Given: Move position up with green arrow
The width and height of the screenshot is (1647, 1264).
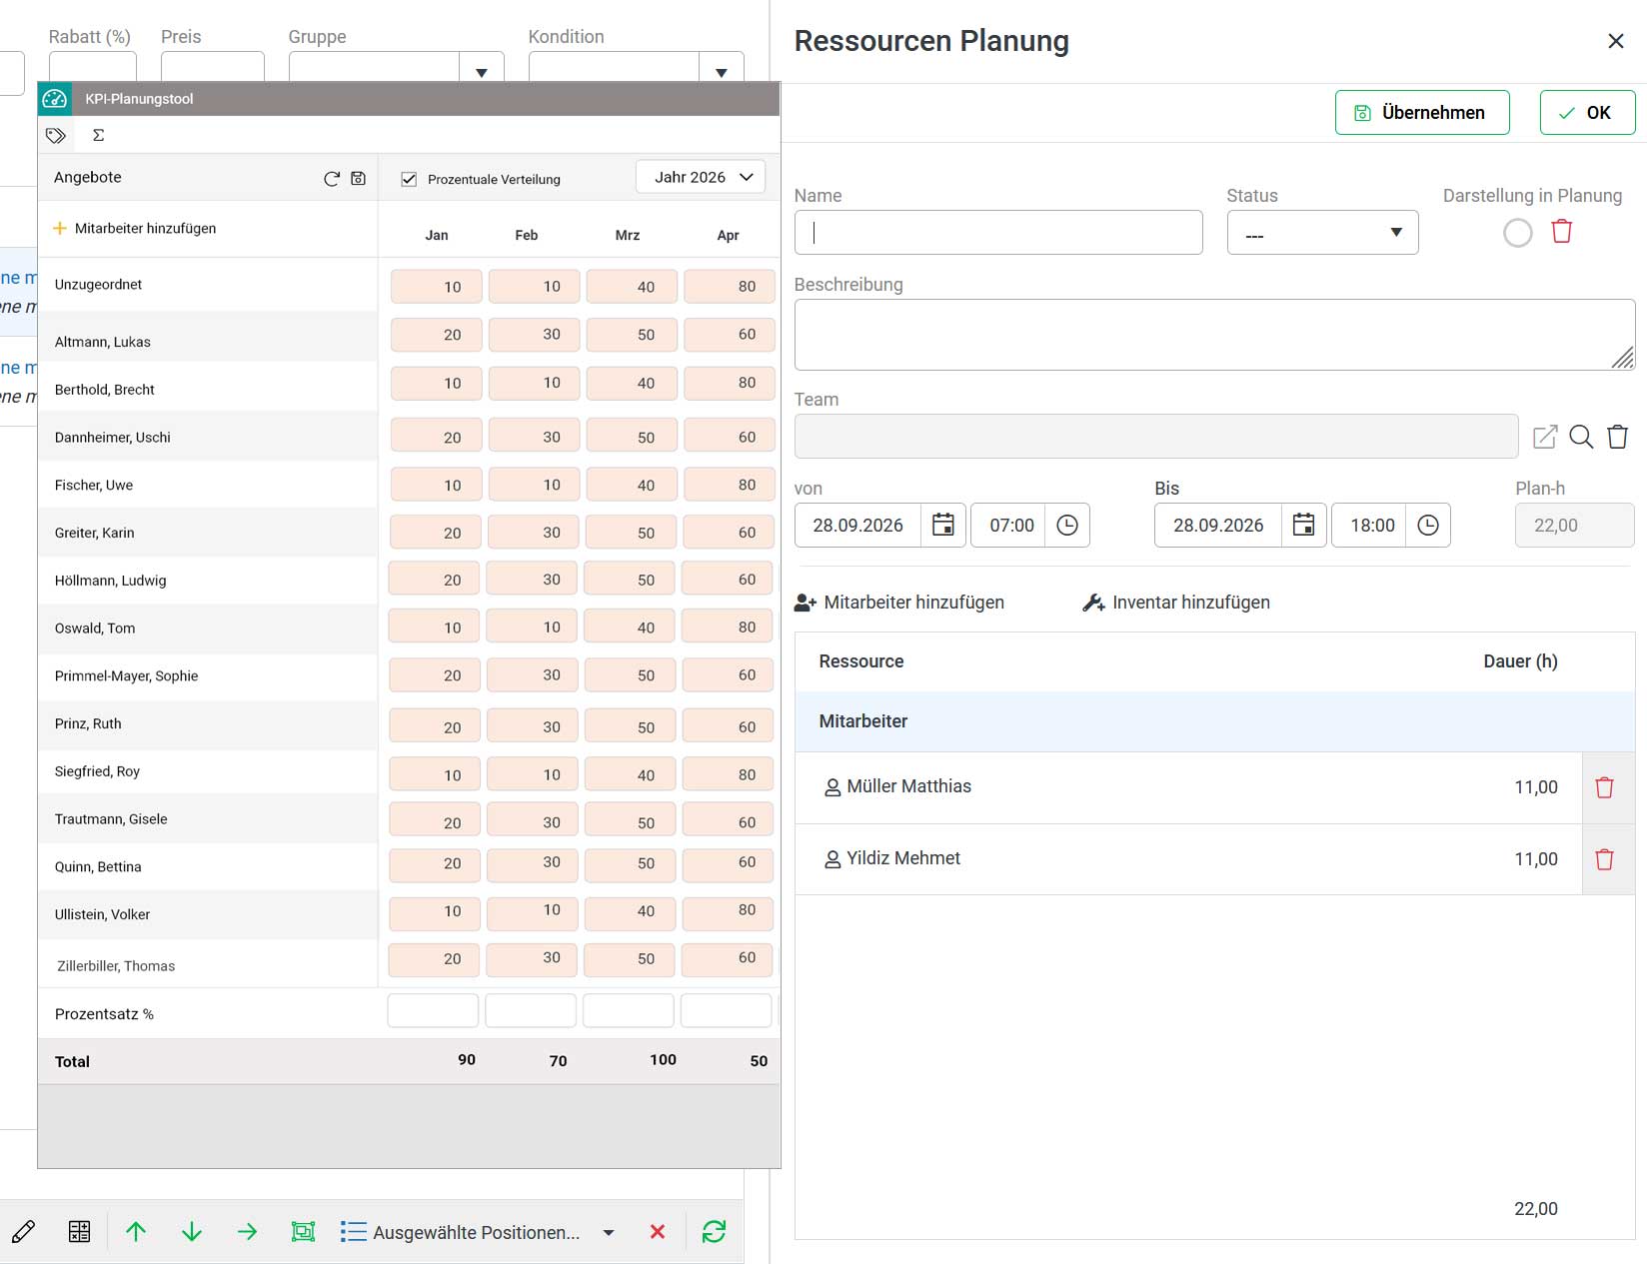Looking at the screenshot, I should (x=136, y=1232).
